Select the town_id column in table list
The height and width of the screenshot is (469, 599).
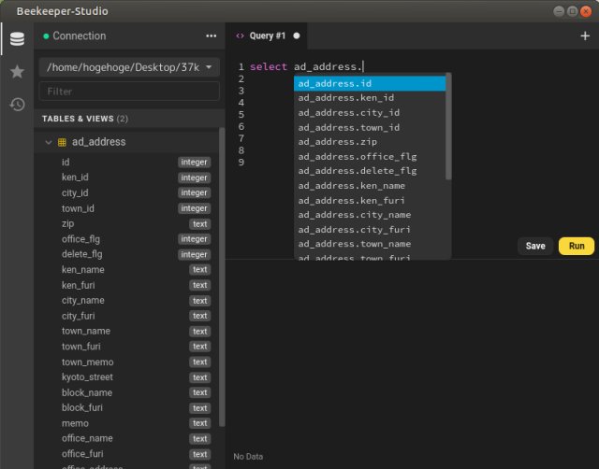point(78,208)
